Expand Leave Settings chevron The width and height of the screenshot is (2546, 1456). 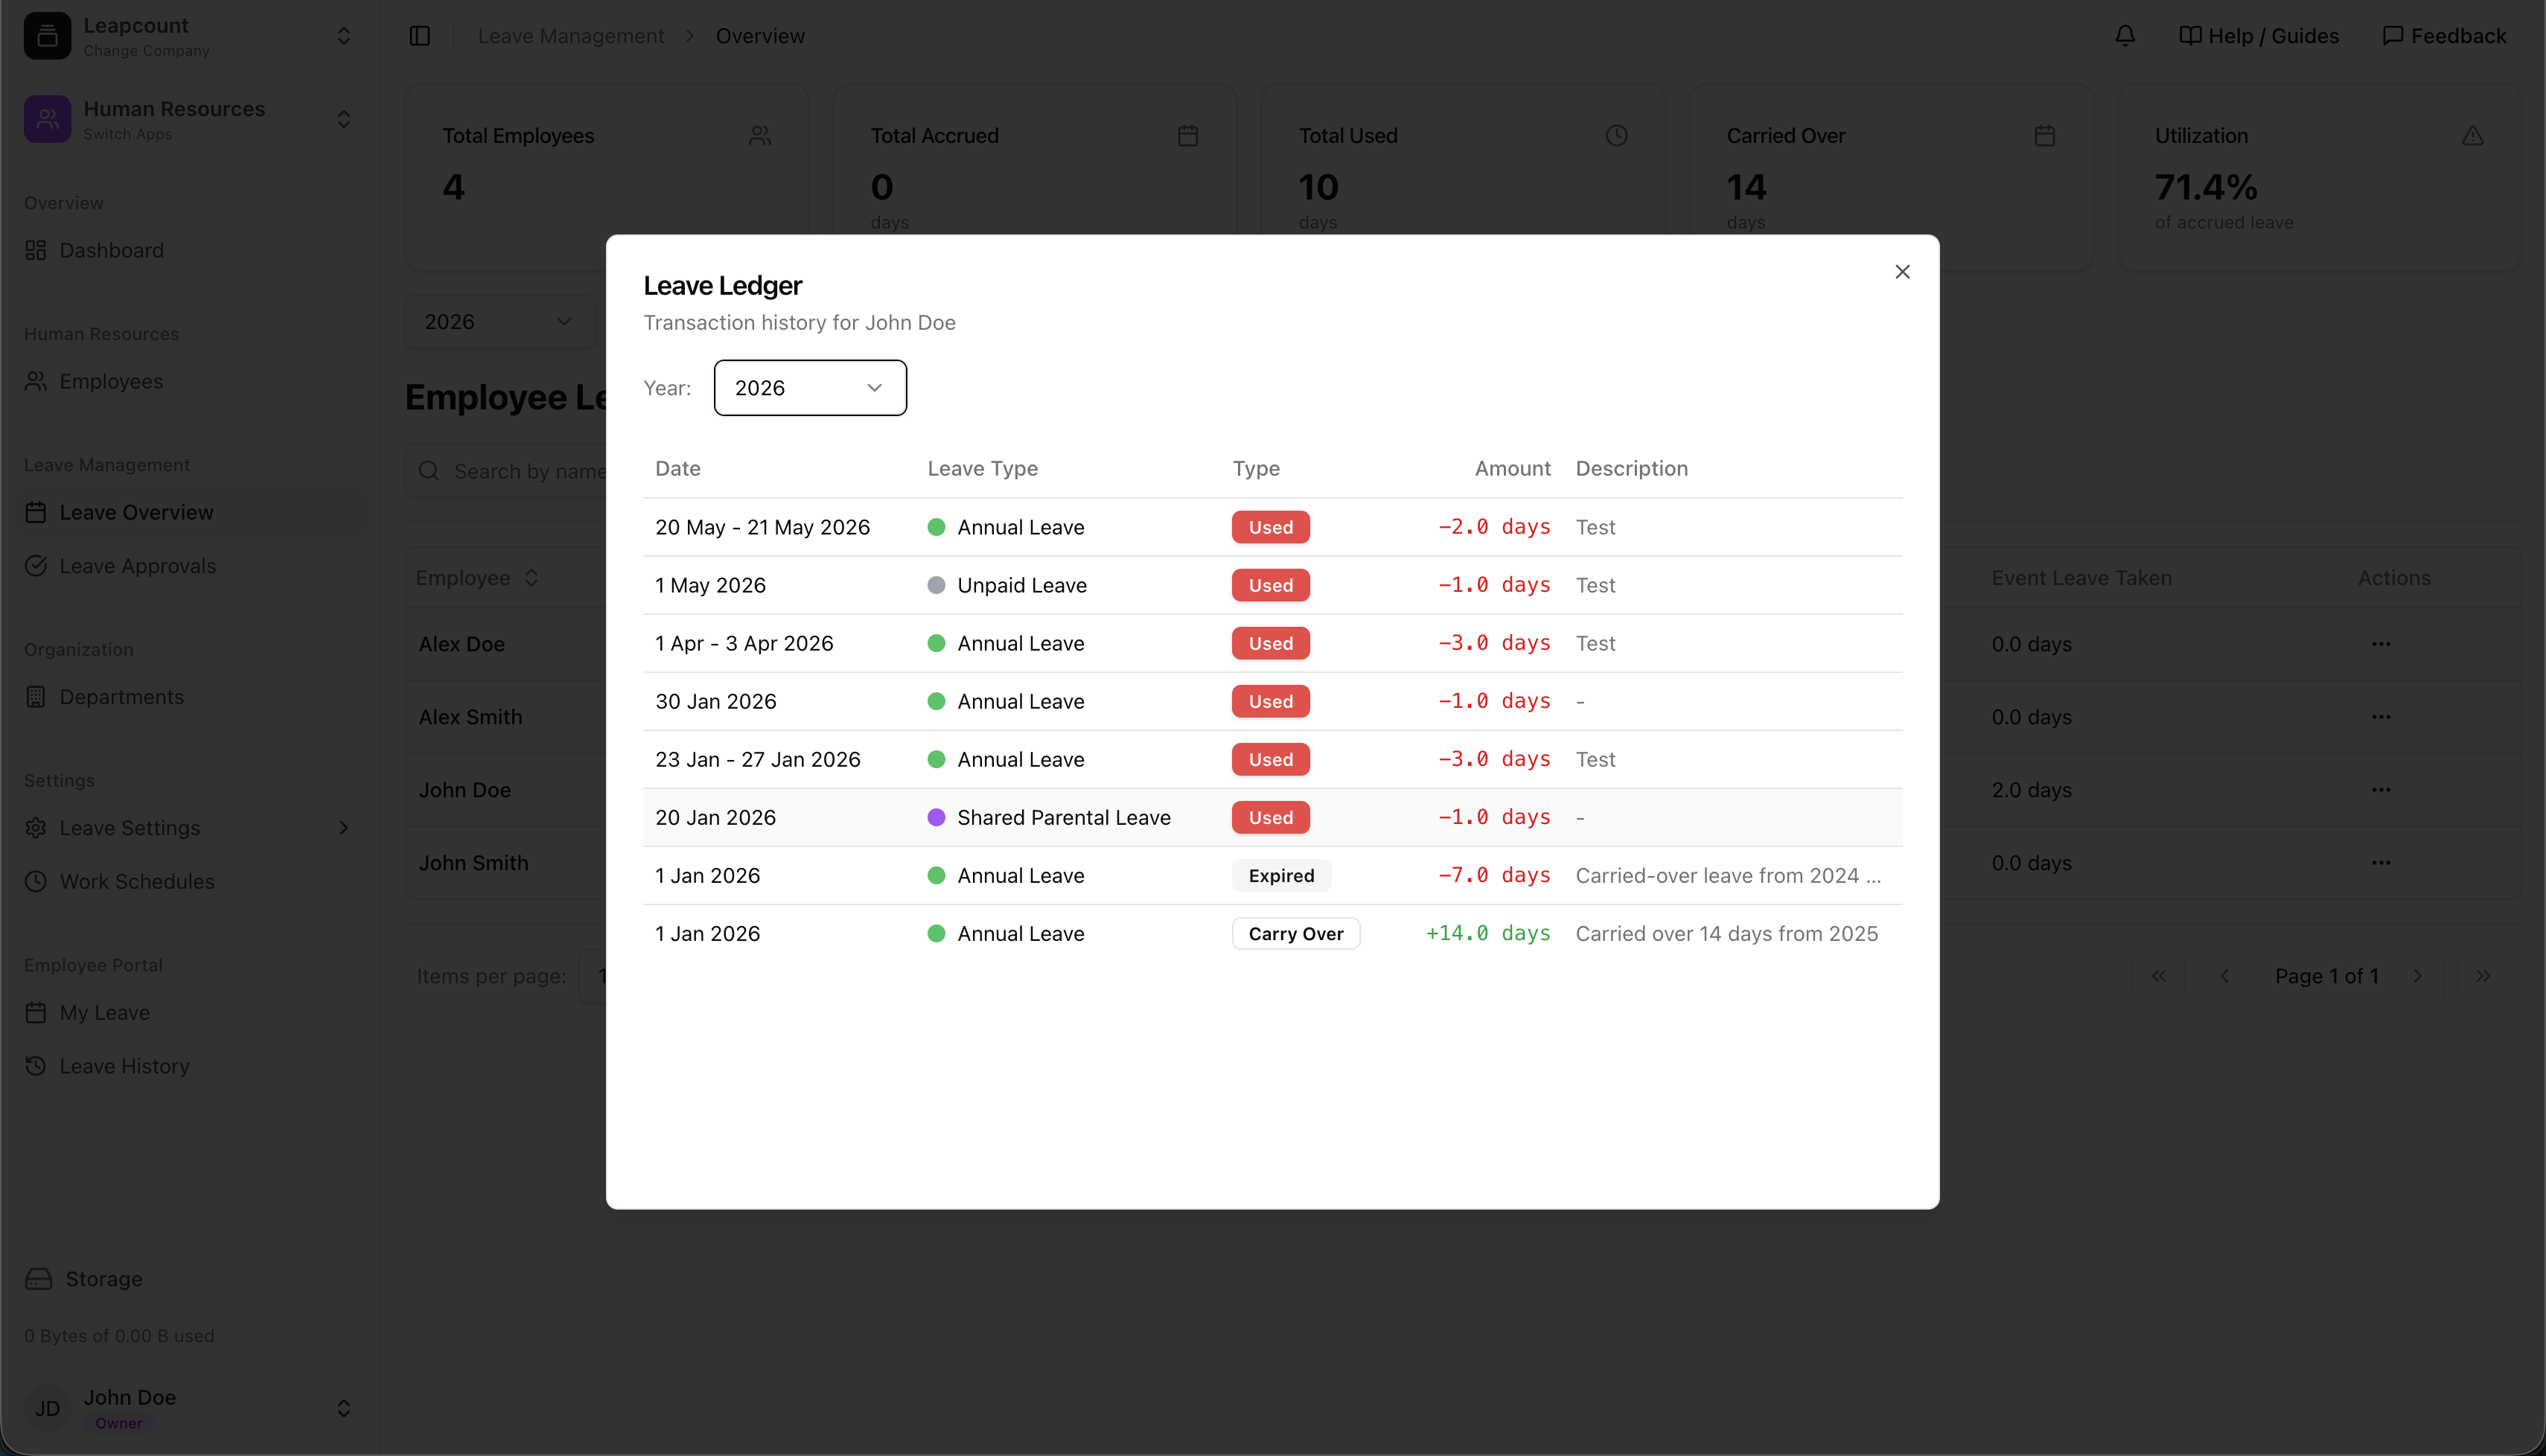click(344, 828)
